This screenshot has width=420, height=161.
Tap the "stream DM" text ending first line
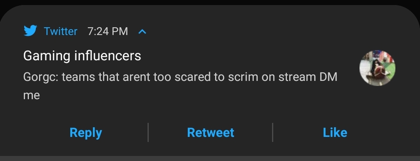tap(308, 77)
